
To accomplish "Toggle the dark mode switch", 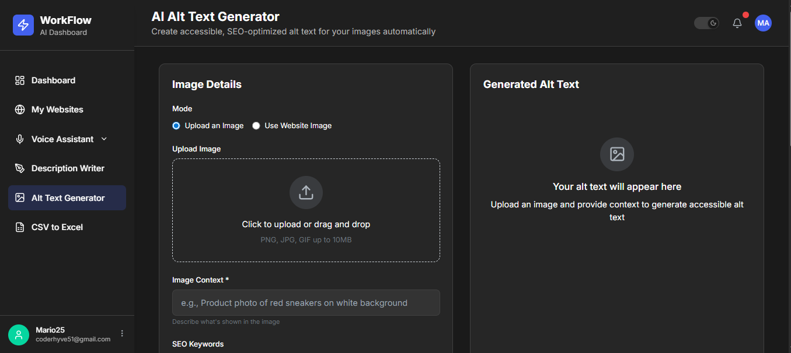I will point(706,23).
